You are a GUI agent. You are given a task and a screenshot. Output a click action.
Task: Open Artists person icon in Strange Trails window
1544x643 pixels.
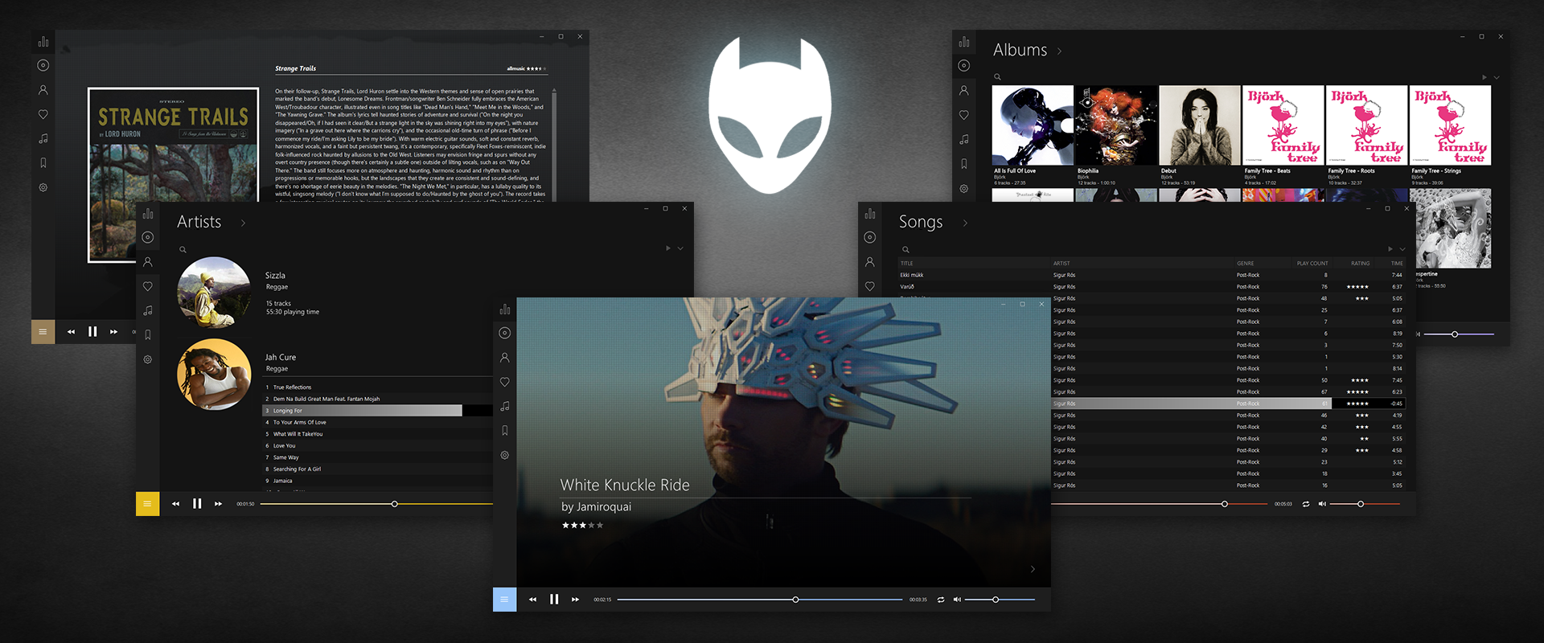(43, 90)
